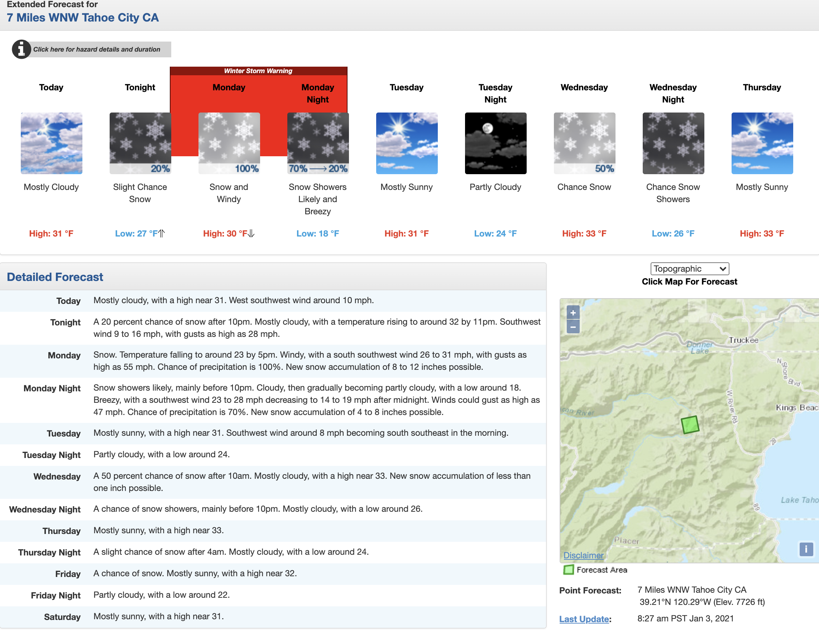Screen dimensions: 819x630
Task: Open the Last Update link
Action: pos(584,619)
